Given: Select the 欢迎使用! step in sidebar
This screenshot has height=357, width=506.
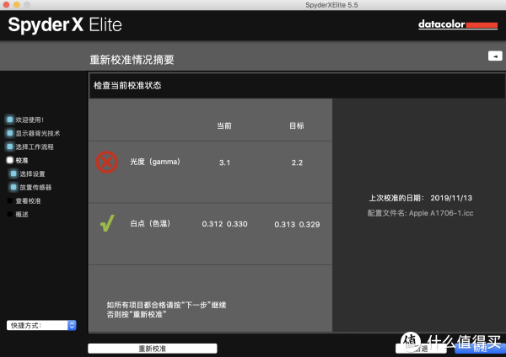Looking at the screenshot, I should click(25, 120).
